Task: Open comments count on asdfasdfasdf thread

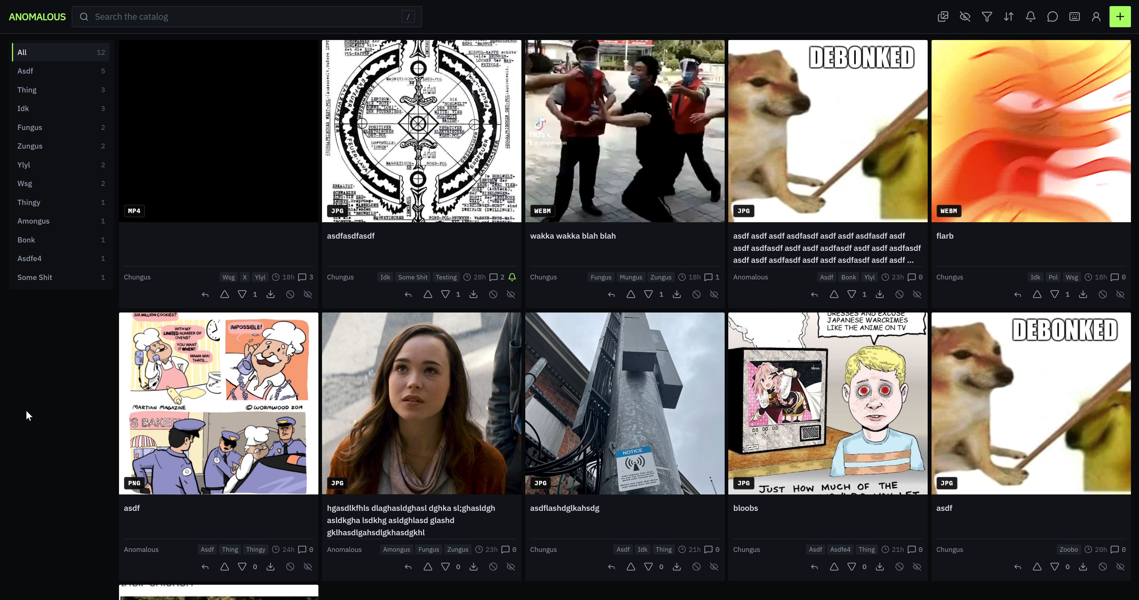Action: click(x=497, y=277)
